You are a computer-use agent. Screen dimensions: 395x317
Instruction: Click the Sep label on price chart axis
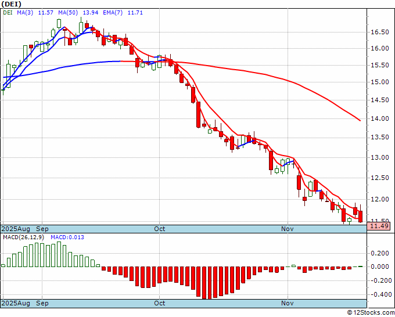pyautogui.click(x=42, y=229)
